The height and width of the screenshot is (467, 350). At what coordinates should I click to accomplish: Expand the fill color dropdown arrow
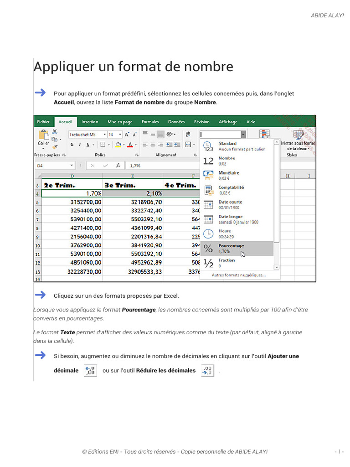click(x=124, y=145)
